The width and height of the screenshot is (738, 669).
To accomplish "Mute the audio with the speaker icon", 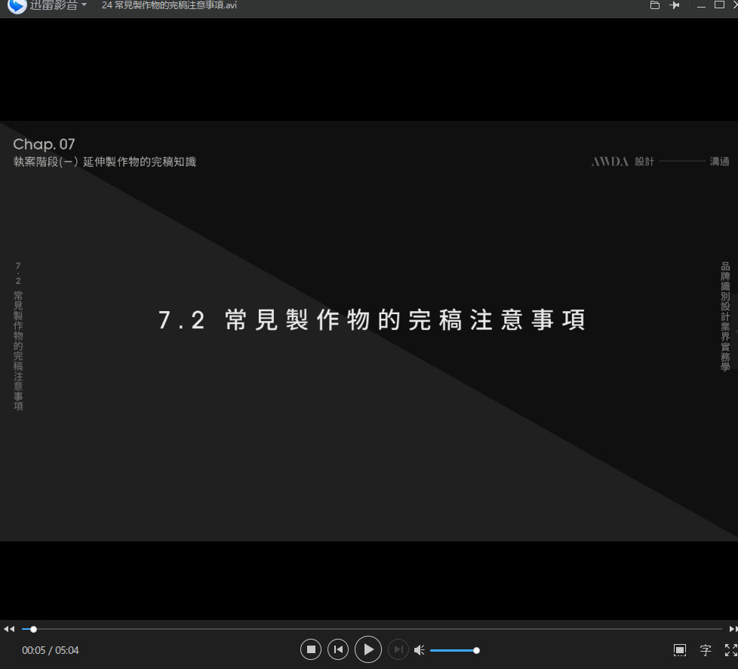I will [x=420, y=650].
